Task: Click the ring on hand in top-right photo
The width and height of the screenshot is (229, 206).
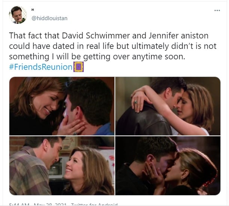Action: point(136,102)
